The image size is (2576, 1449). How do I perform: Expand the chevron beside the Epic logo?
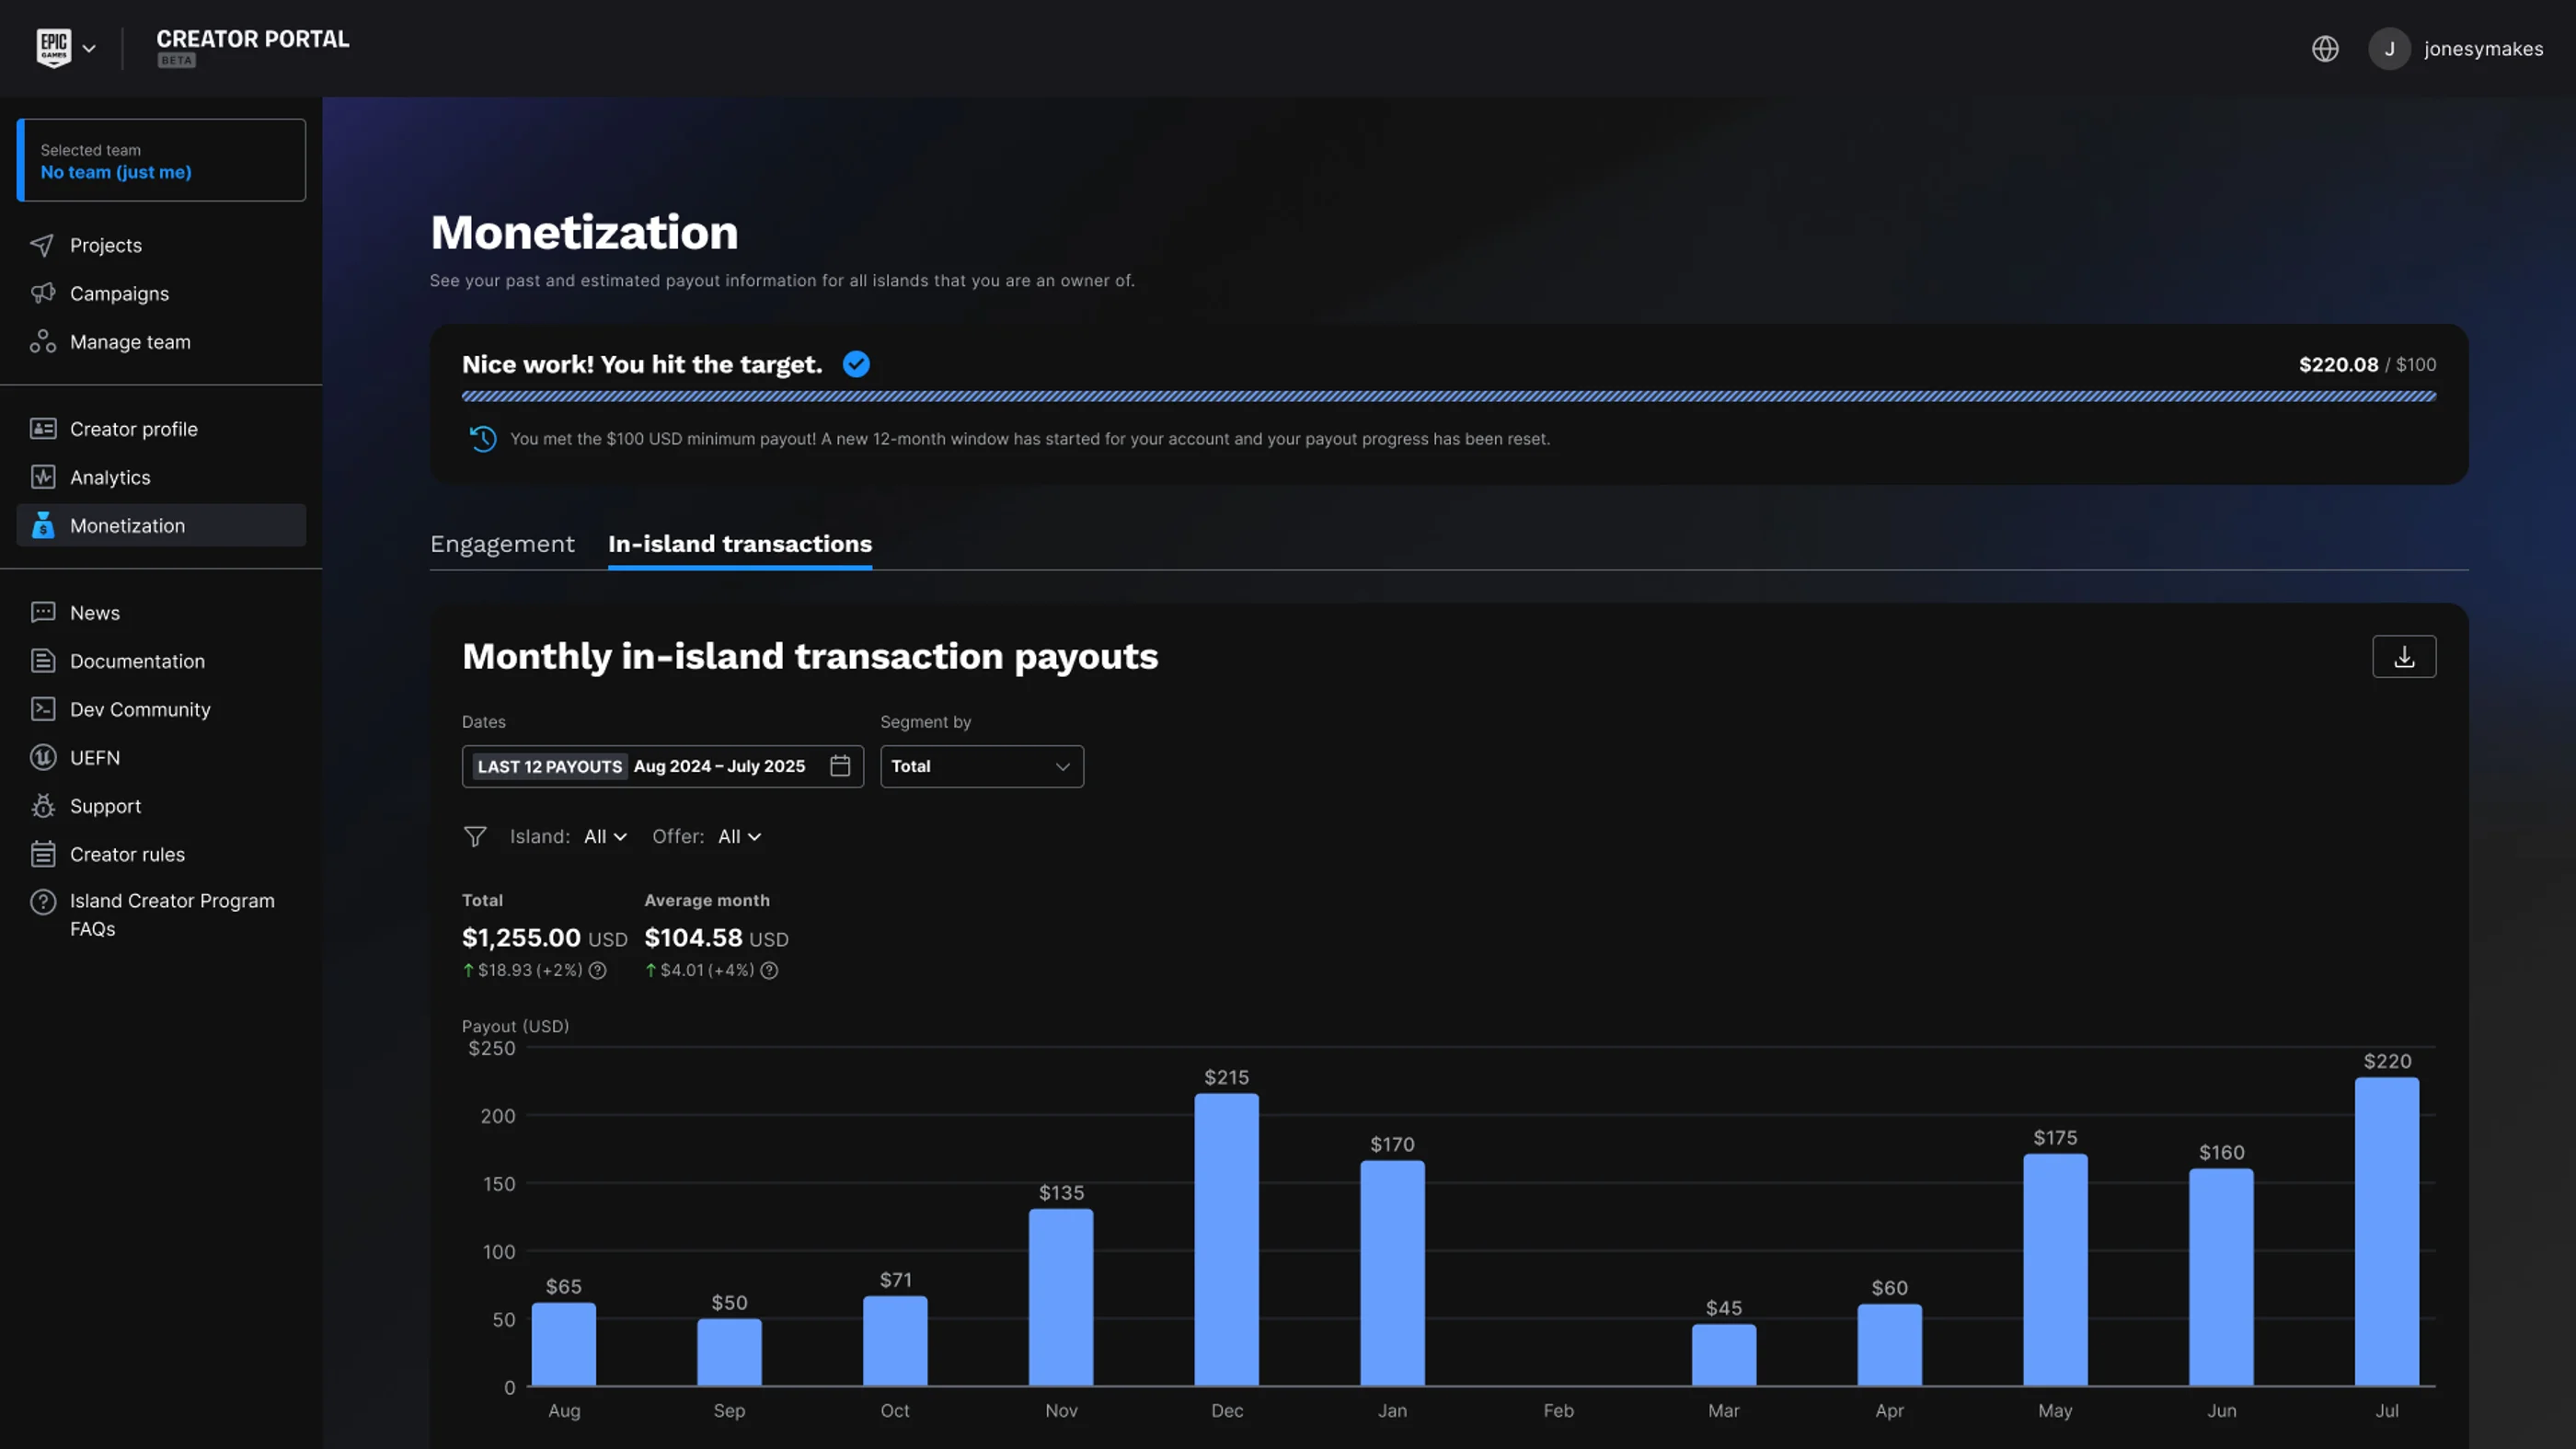(89, 48)
